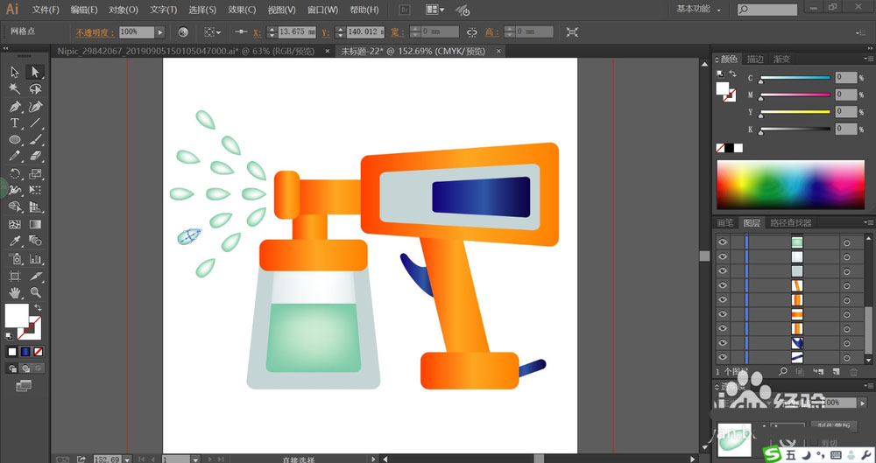Click Create New Layer icon in Layers panel
This screenshot has height=463, width=876.
836,371
